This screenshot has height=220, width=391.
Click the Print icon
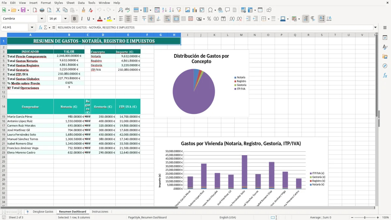[42, 10]
